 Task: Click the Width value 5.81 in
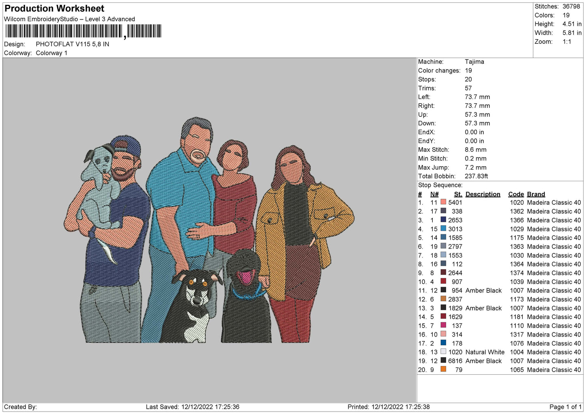coord(572,33)
